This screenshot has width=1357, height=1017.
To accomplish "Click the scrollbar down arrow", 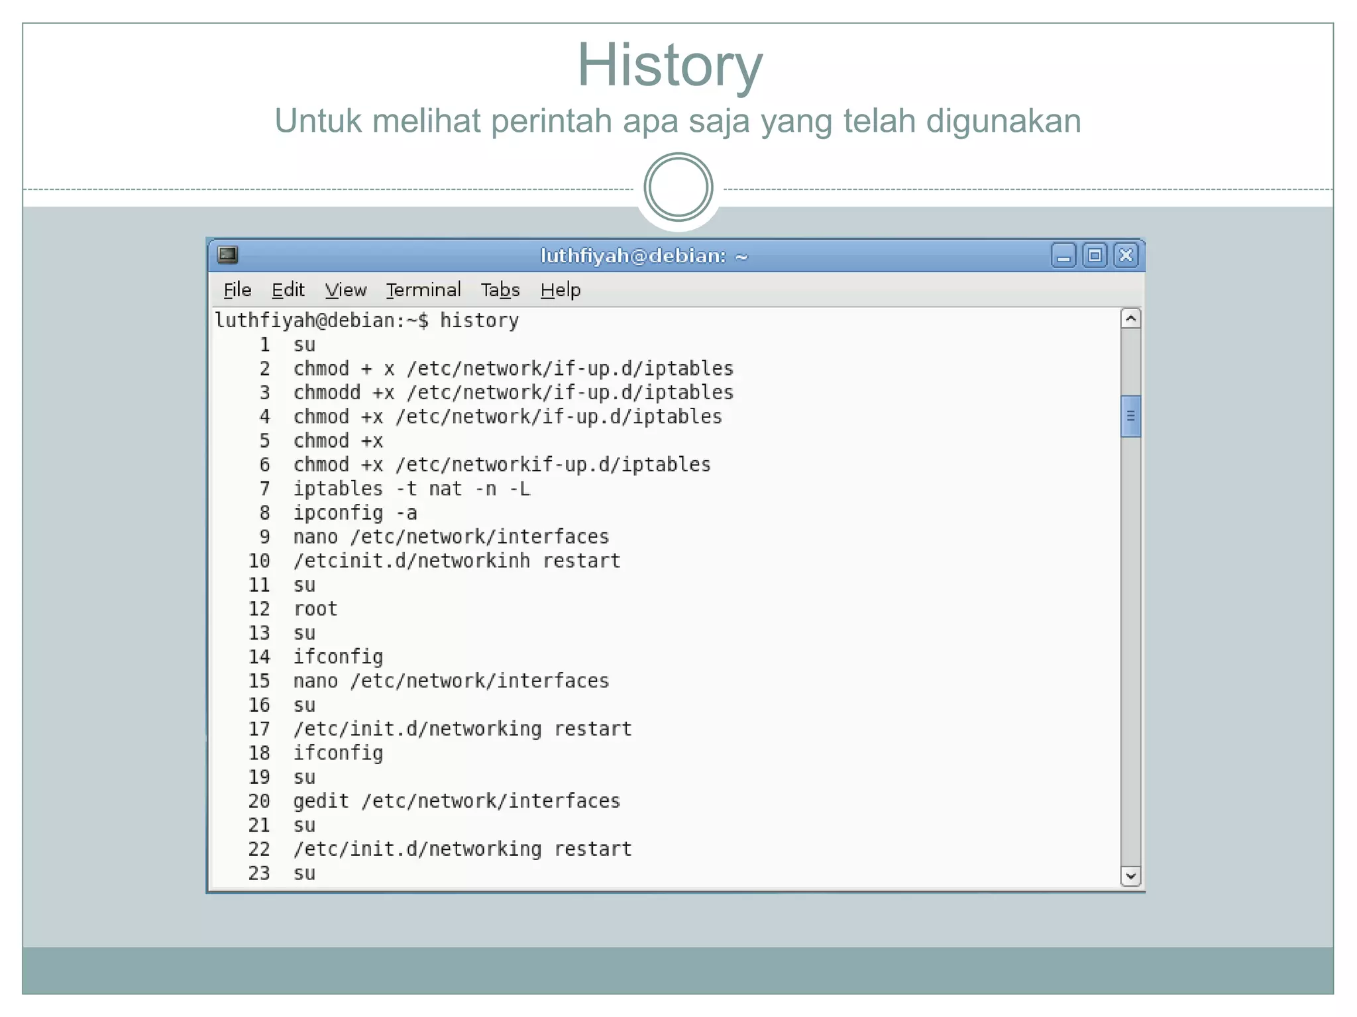I will pos(1130,875).
